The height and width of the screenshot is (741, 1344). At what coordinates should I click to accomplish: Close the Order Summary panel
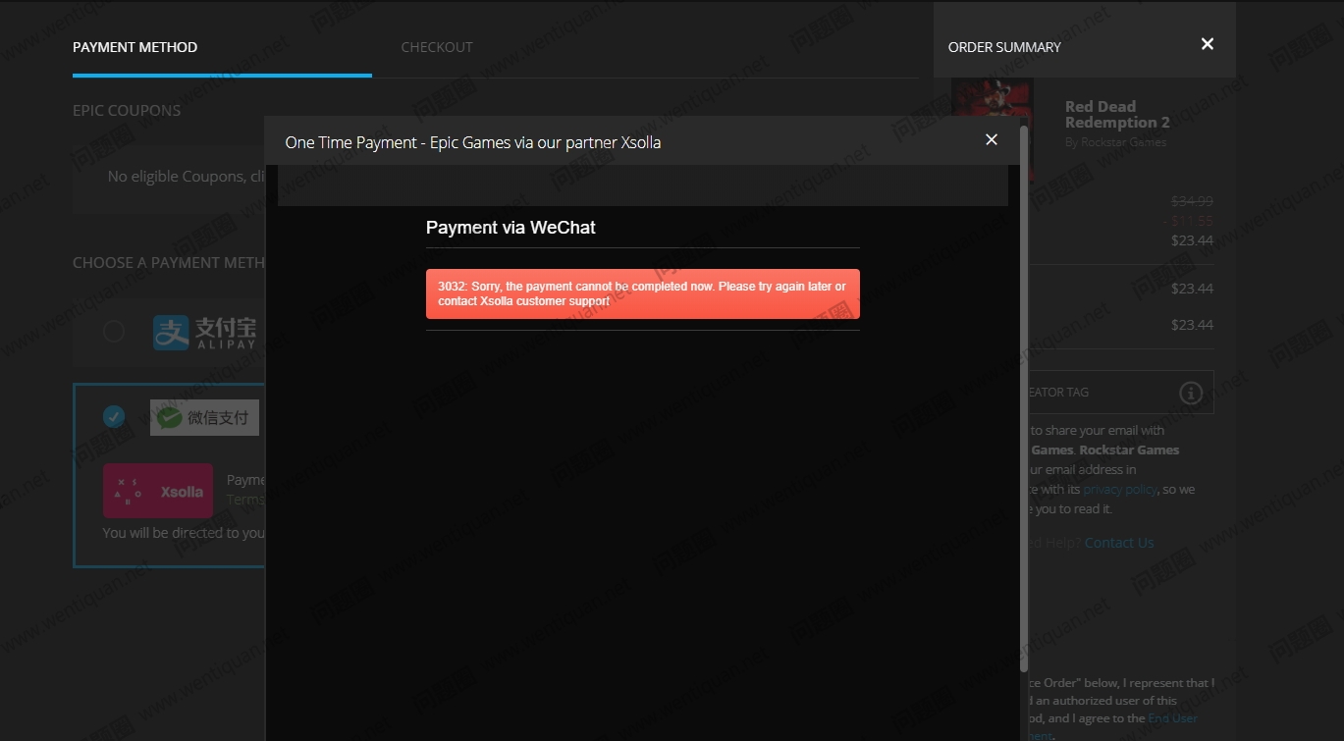click(1207, 44)
